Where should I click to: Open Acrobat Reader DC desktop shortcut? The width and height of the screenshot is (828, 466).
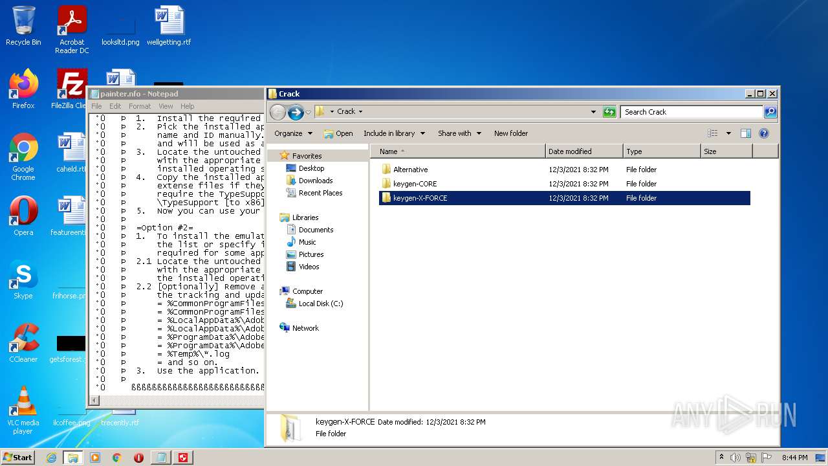[x=72, y=30]
